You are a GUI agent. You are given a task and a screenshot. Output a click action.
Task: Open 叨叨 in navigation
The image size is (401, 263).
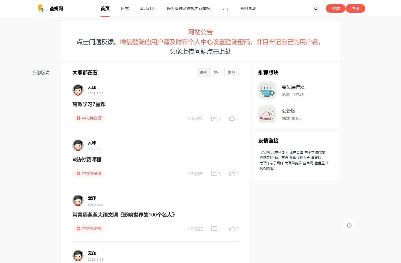pyautogui.click(x=226, y=8)
